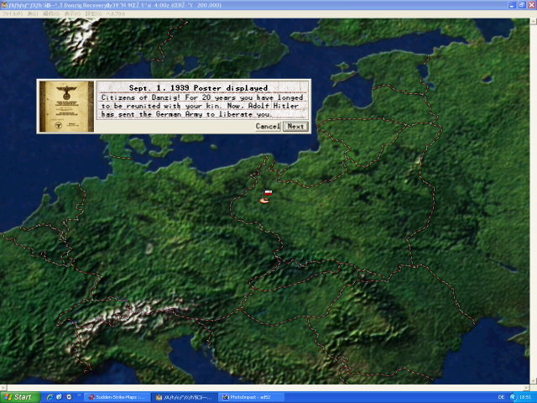Minimize the Danzig Recovery game window
537x403 pixels.
click(x=512, y=5)
